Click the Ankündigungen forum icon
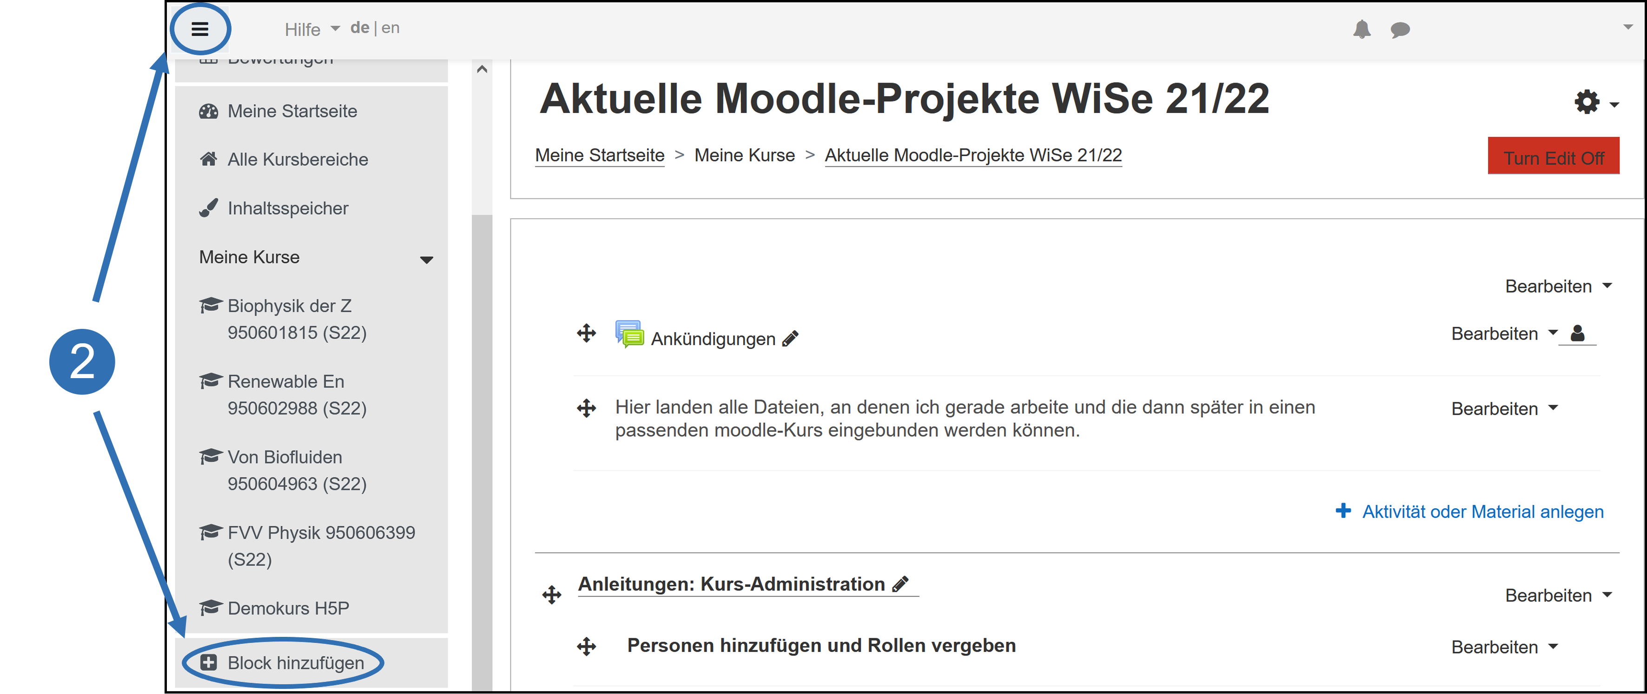Screen dimensions: 1647x694 (629, 334)
